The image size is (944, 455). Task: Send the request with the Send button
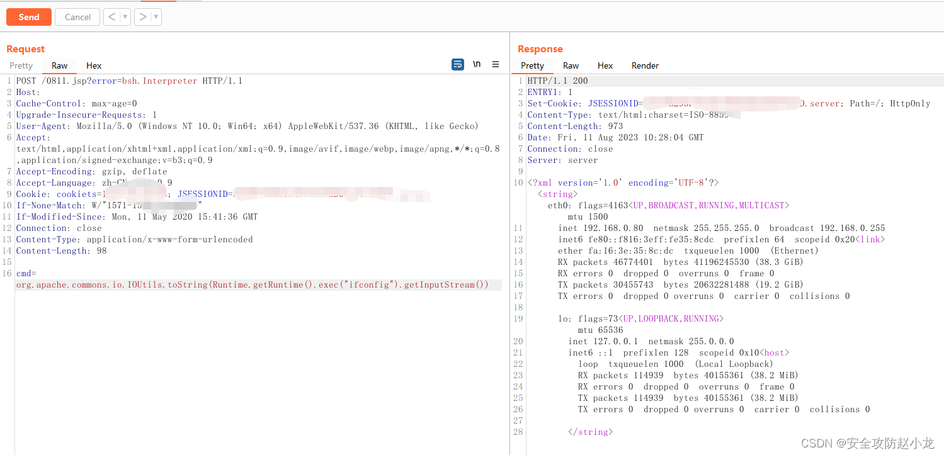[x=29, y=17]
